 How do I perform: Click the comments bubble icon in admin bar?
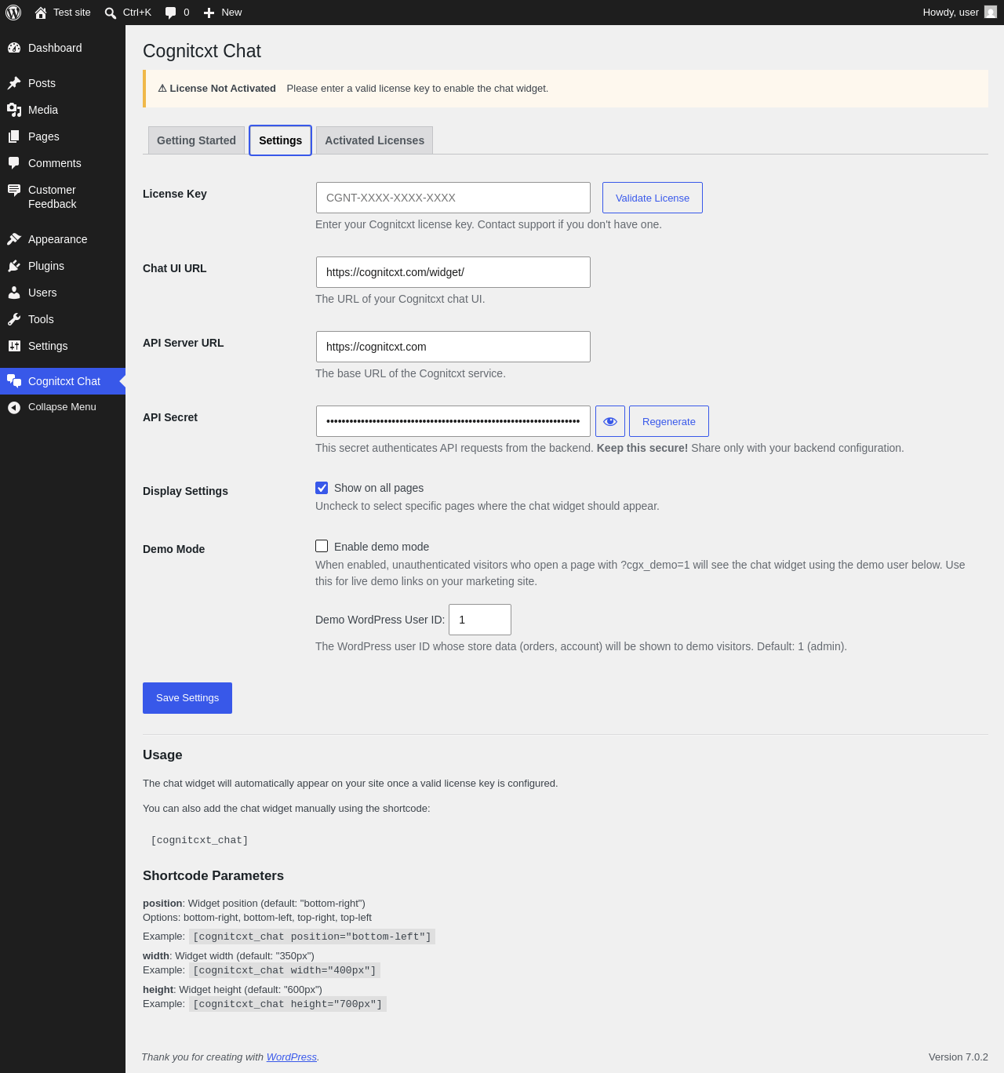coord(171,13)
